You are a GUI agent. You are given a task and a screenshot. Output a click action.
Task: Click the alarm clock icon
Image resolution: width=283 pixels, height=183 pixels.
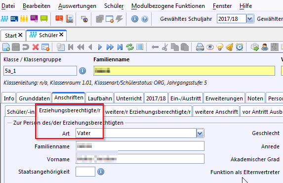(240, 47)
